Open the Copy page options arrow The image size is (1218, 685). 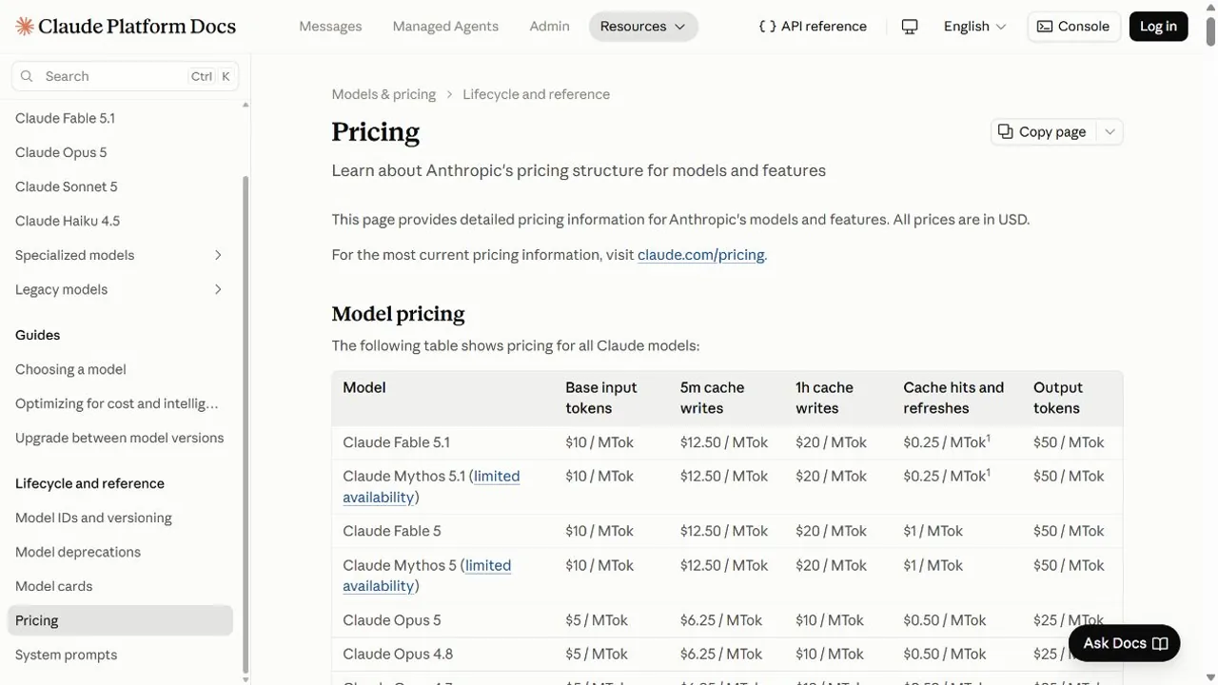tap(1110, 131)
